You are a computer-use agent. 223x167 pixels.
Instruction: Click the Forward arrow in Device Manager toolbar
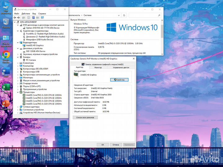click(x=19, y=18)
